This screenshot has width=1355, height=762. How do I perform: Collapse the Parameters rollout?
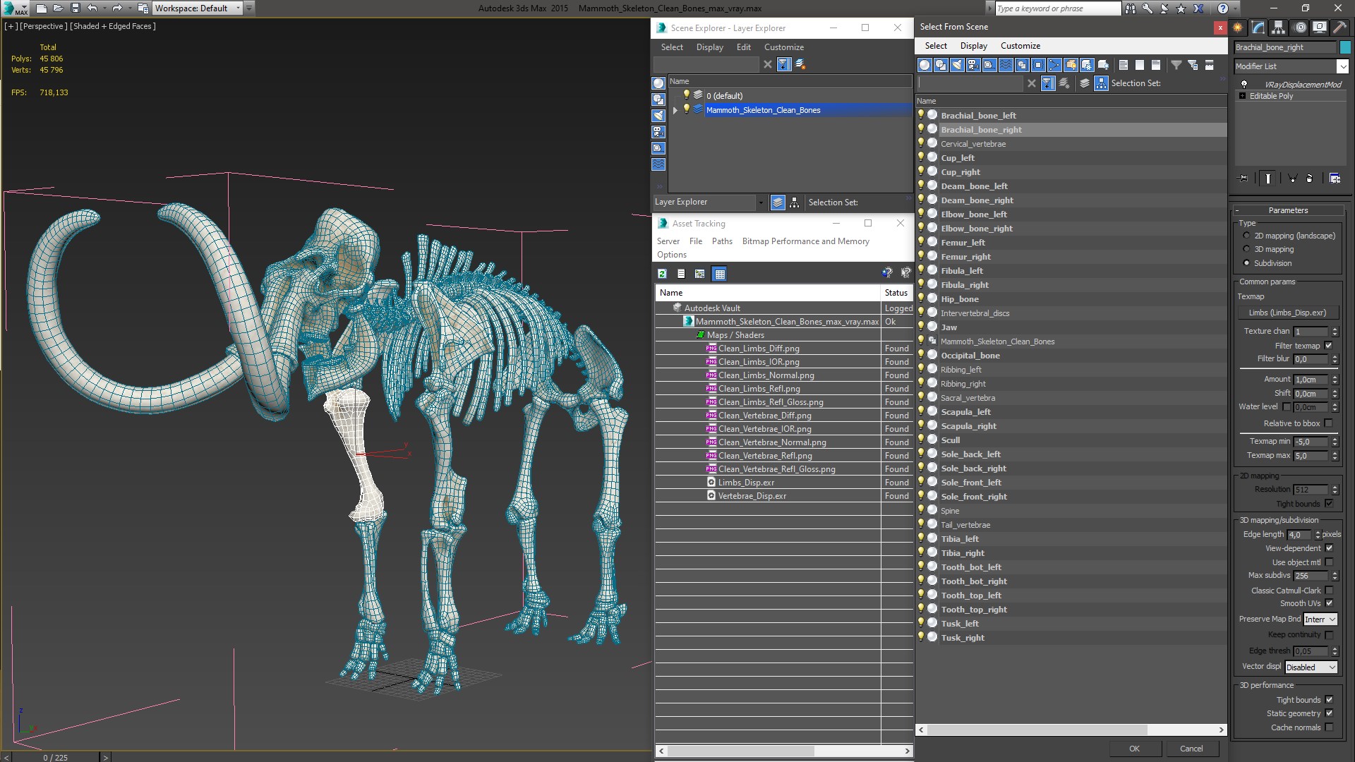coord(1288,210)
